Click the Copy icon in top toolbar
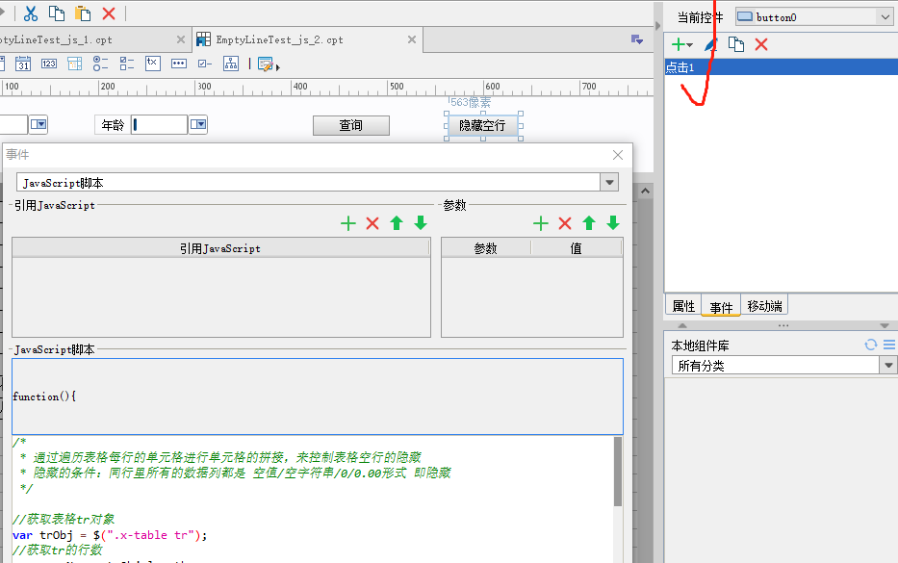This screenshot has height=563, width=898. coord(56,13)
